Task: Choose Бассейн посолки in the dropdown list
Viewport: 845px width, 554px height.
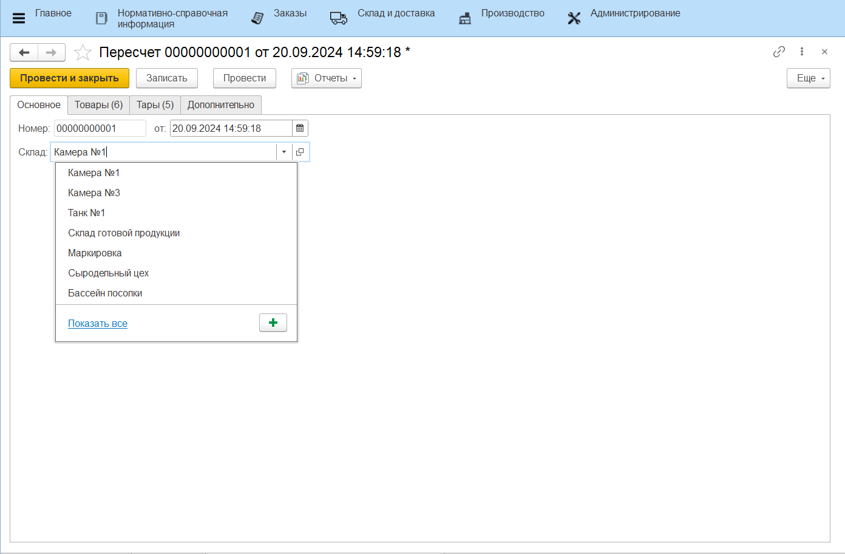Action: click(105, 293)
